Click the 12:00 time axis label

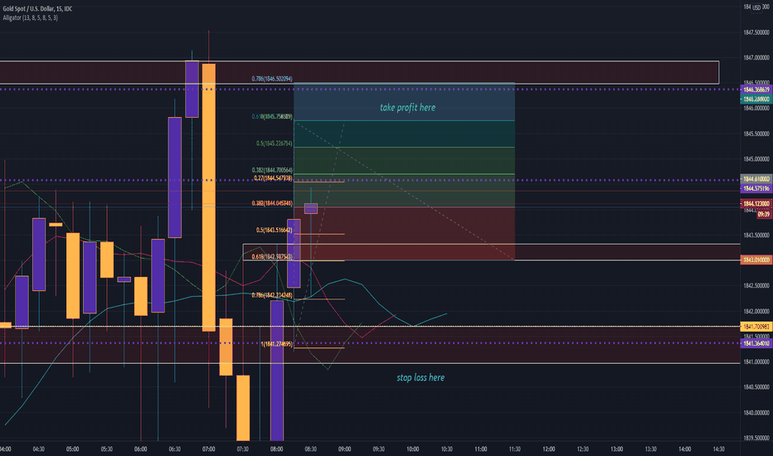pos(549,449)
